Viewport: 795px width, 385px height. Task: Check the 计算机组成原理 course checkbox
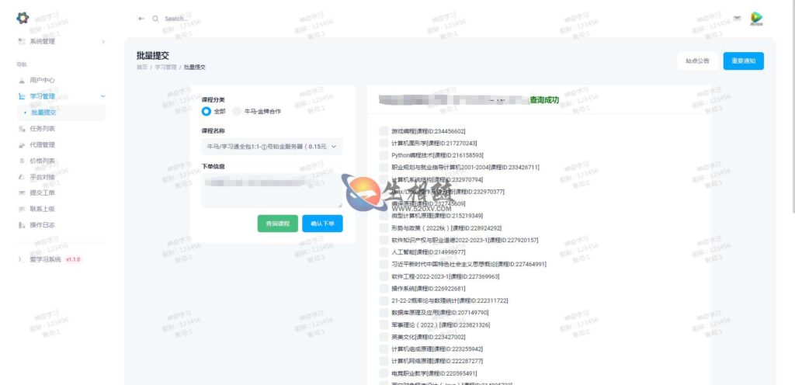pos(384,349)
